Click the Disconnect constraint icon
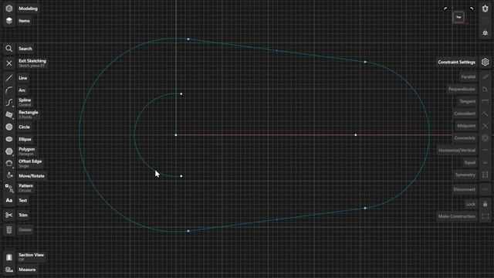Screen dimensions: 494x278 pyautogui.click(x=486, y=189)
